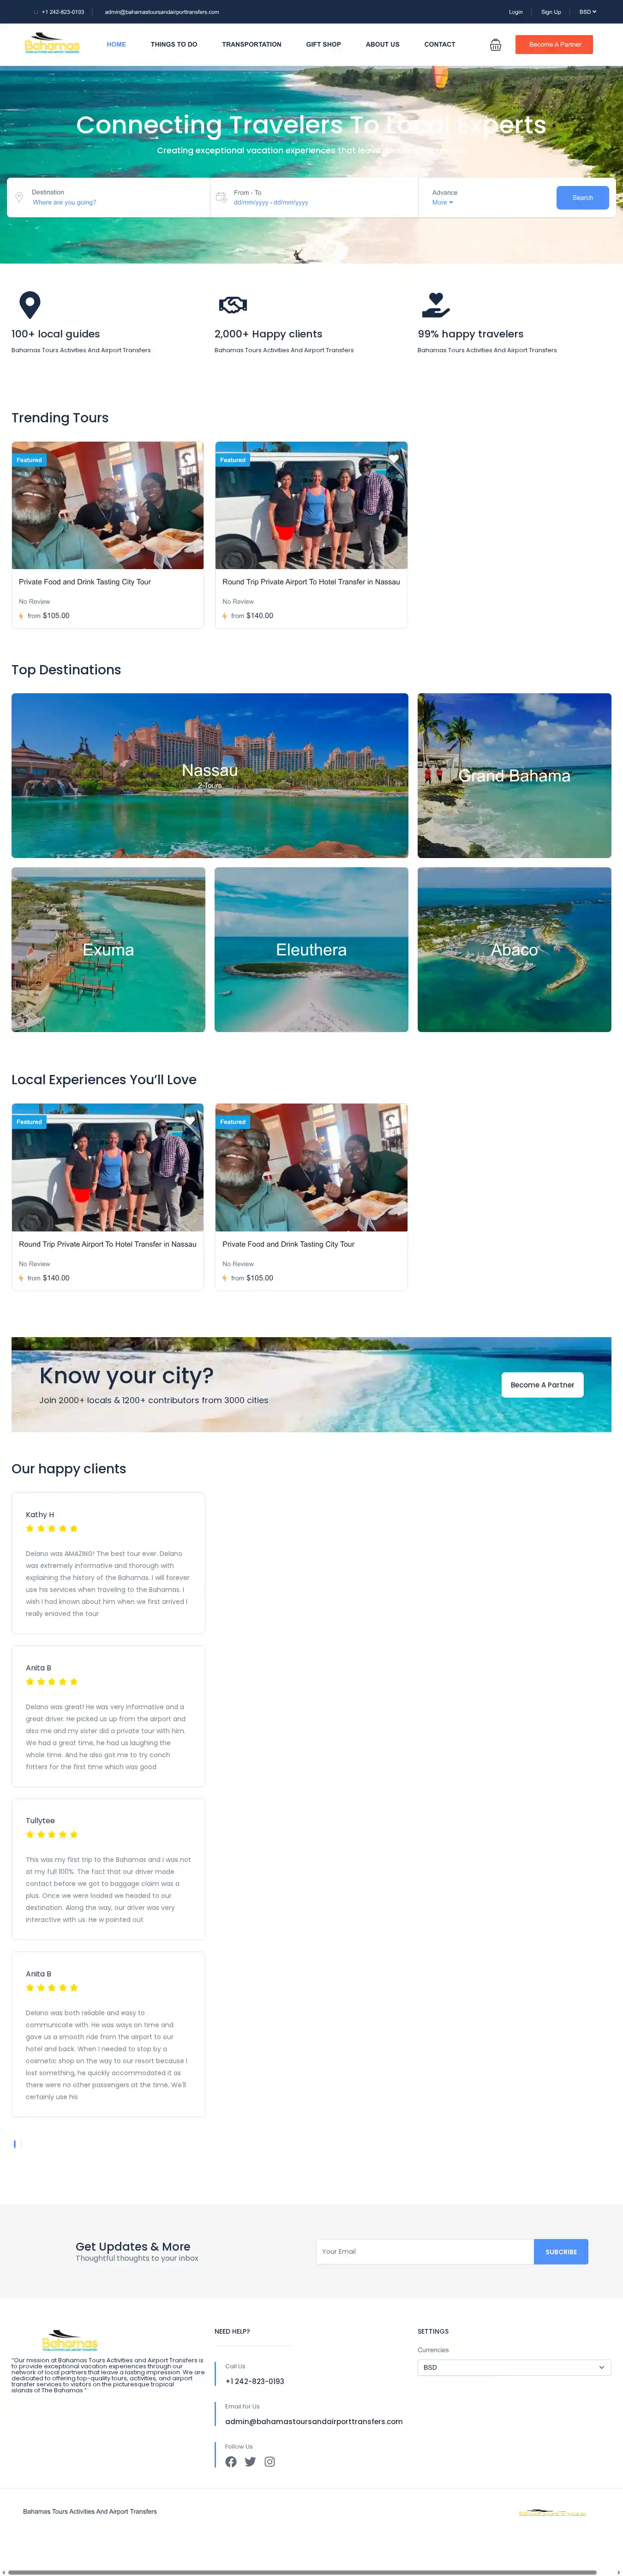Click the orange Become A Partner button
Image resolution: width=623 pixels, height=2576 pixels.
pos(554,44)
